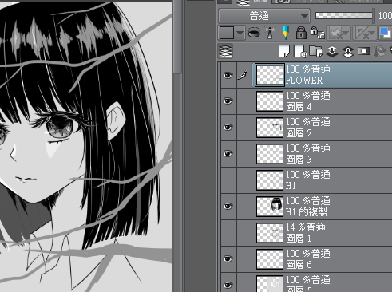392x292 pixels.
Task: Merge with layer below icon
Action: (x=348, y=51)
